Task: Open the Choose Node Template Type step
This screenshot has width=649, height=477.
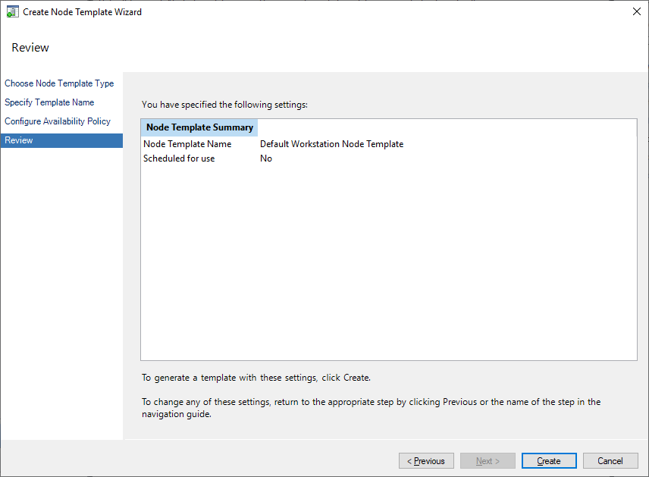Action: pos(59,83)
